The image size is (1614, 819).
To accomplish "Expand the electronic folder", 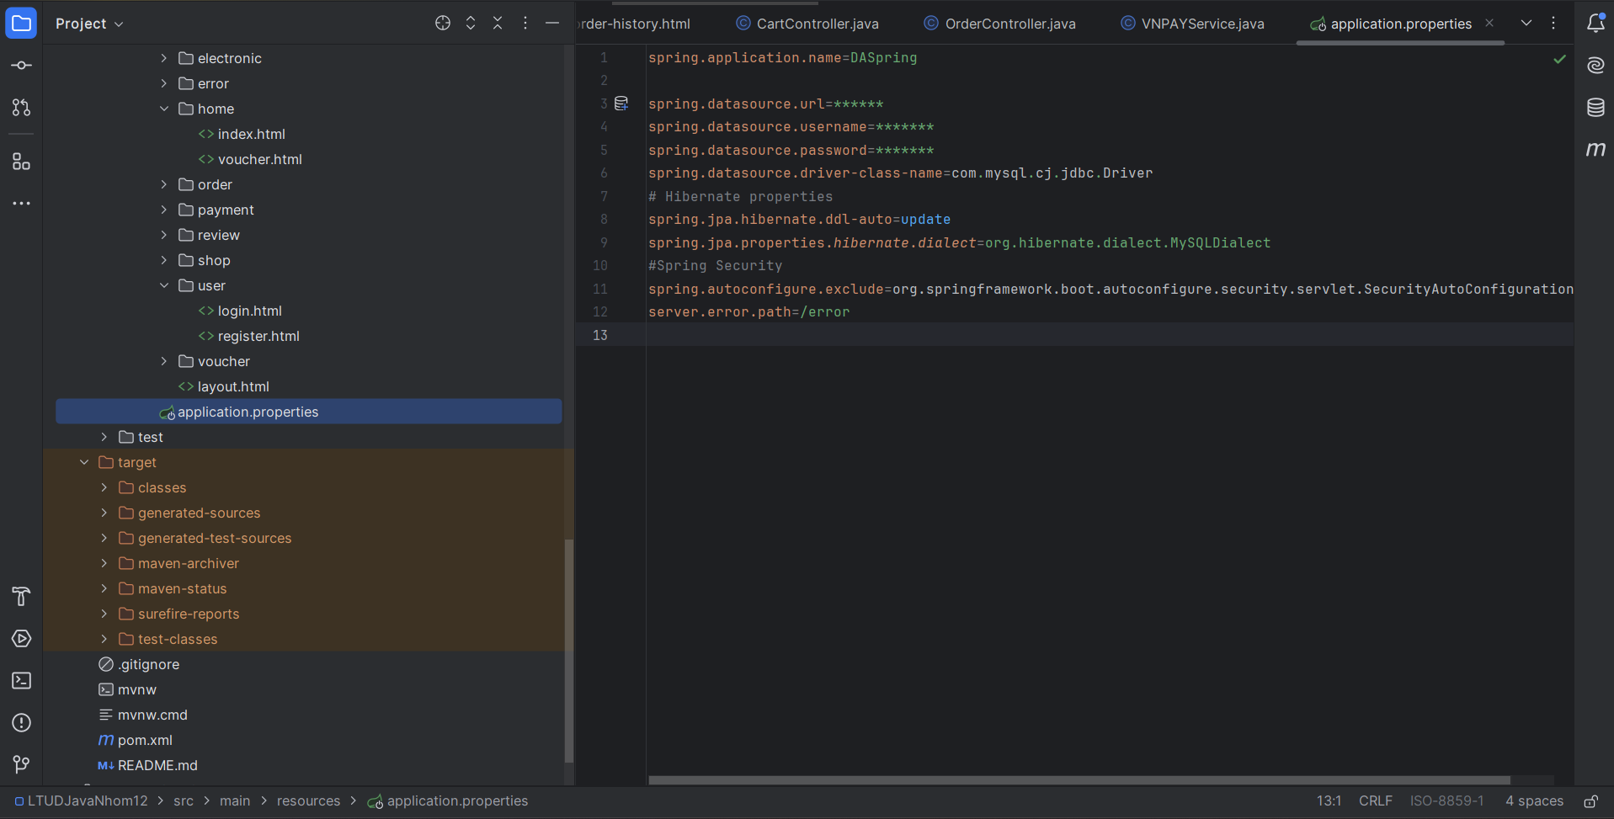I will coord(164,58).
